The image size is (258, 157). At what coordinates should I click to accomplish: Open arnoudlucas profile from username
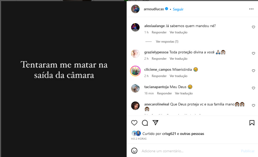click(x=154, y=9)
